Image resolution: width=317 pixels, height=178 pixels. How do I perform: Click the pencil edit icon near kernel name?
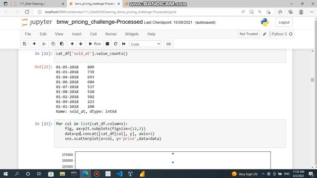(264, 34)
